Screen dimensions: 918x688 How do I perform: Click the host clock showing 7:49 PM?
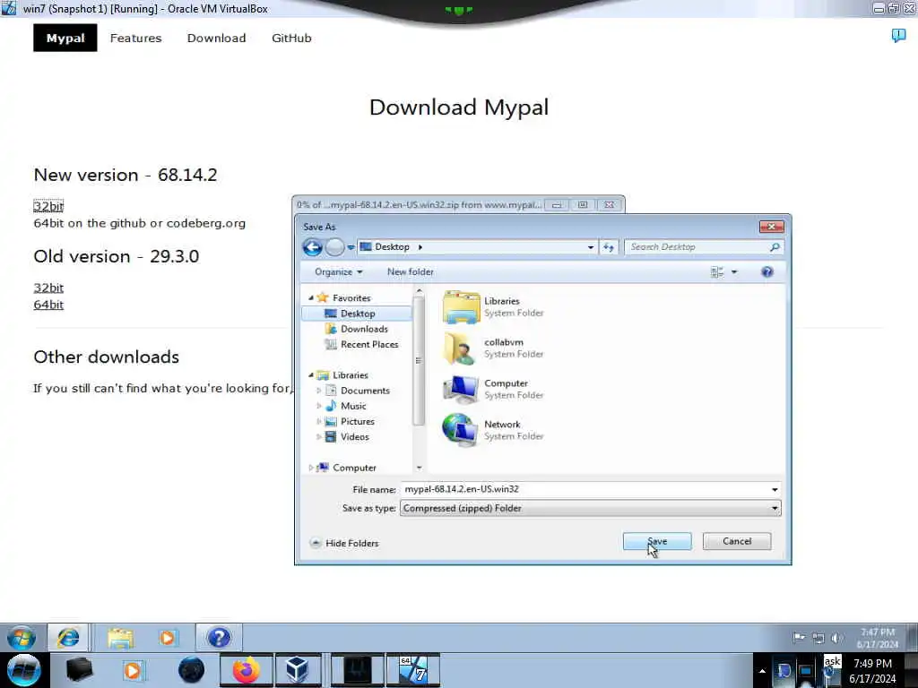pyautogui.click(x=873, y=664)
